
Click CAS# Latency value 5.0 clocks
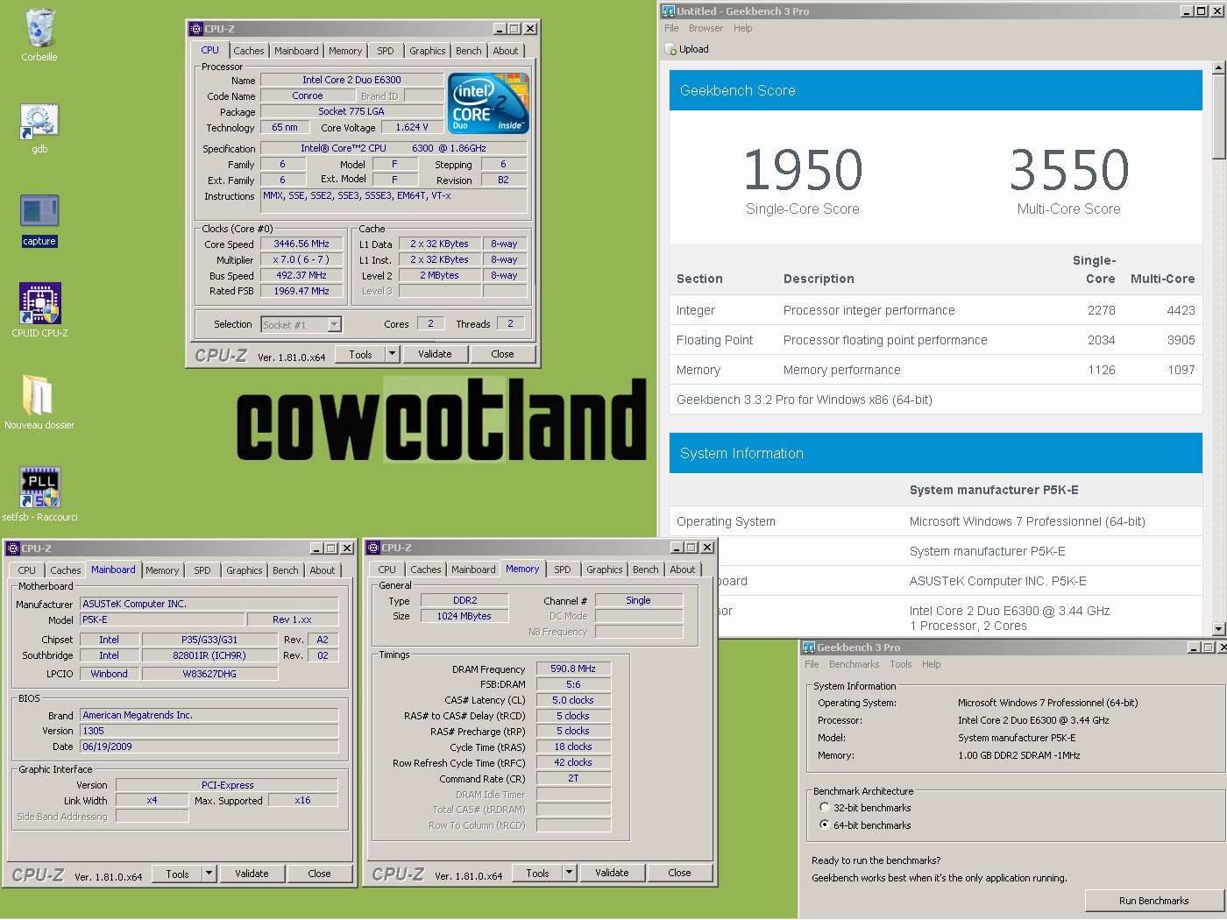[573, 701]
